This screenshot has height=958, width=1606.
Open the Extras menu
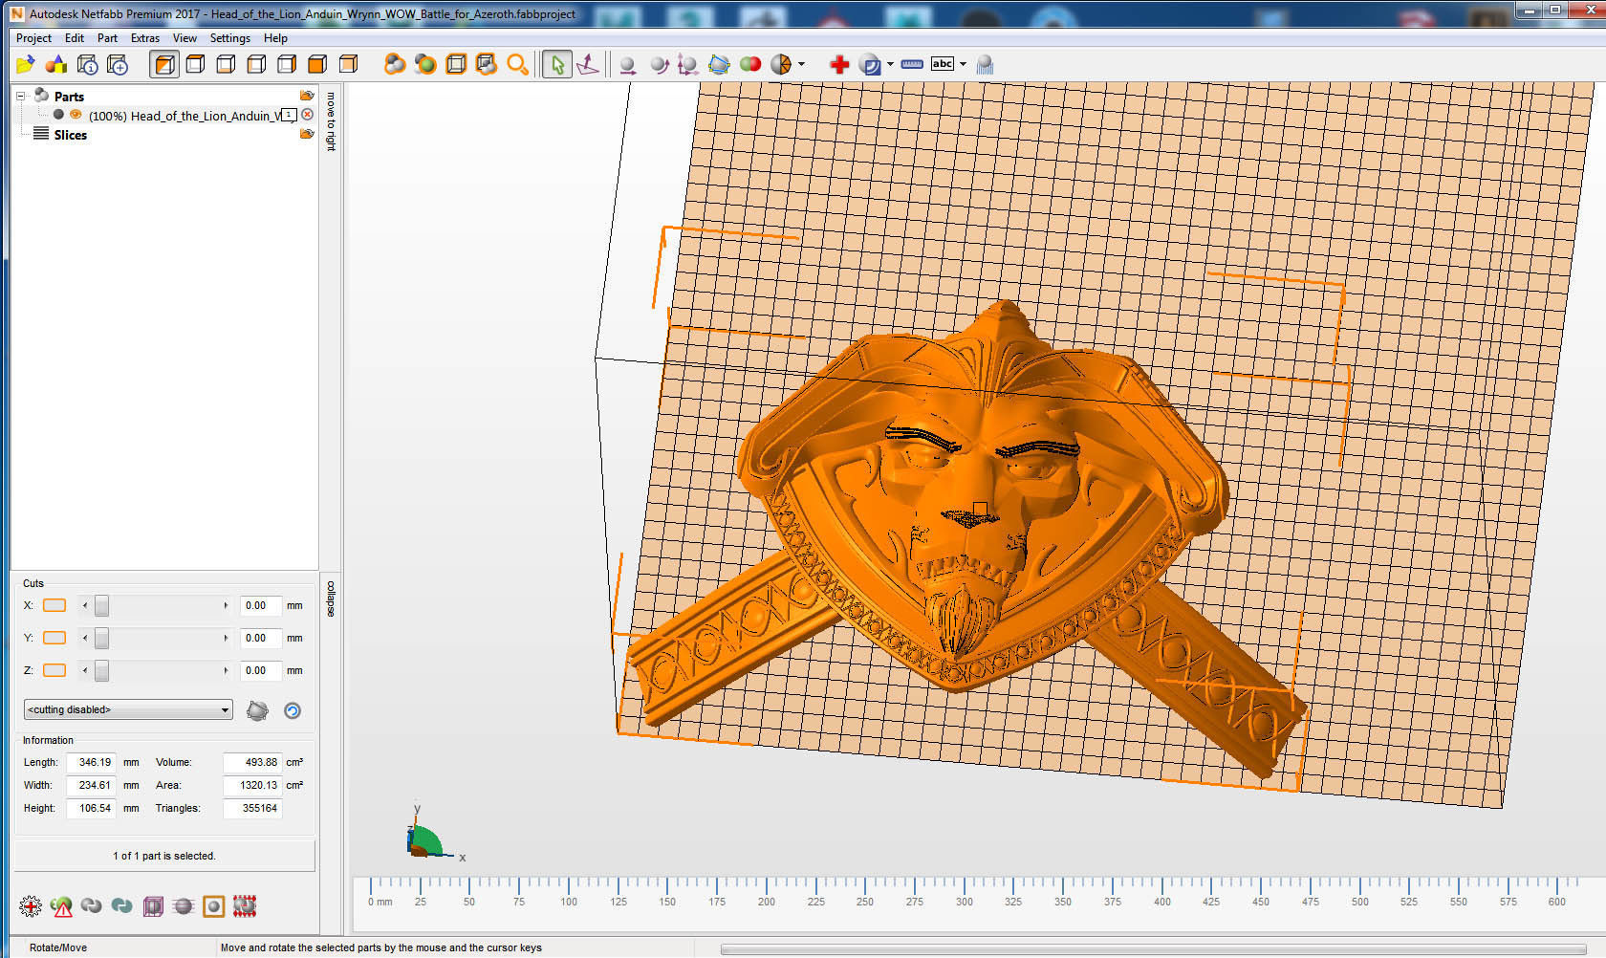pos(145,38)
